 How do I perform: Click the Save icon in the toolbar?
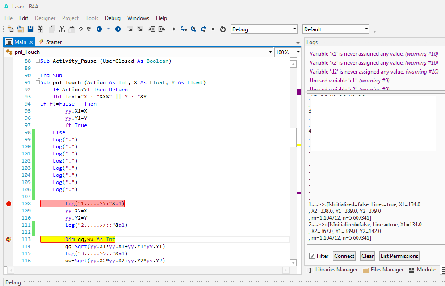[30, 29]
